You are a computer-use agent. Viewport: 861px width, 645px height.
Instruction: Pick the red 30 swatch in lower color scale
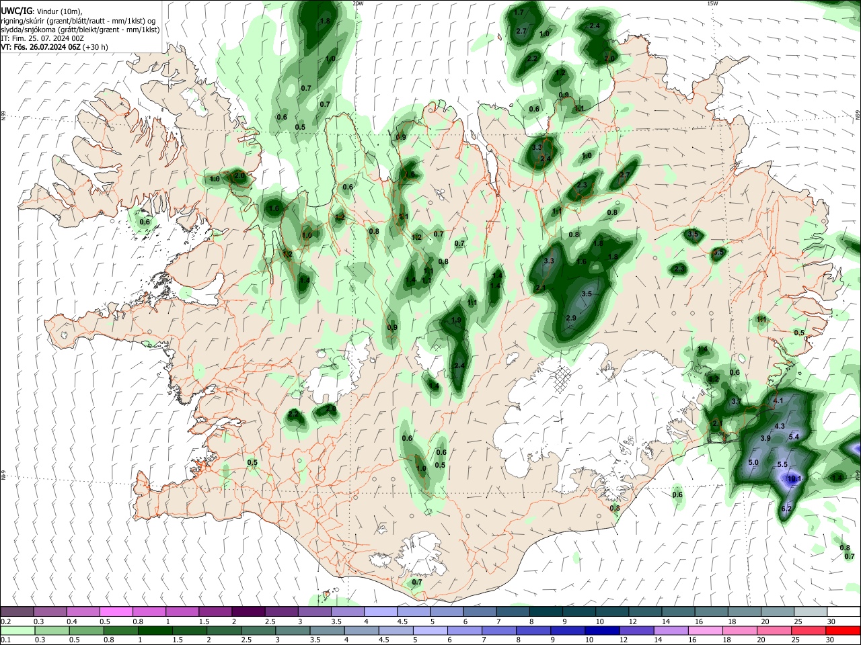844,630
